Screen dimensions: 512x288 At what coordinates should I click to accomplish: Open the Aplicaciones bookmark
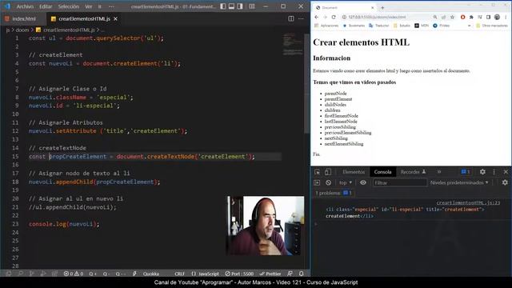[326, 26]
